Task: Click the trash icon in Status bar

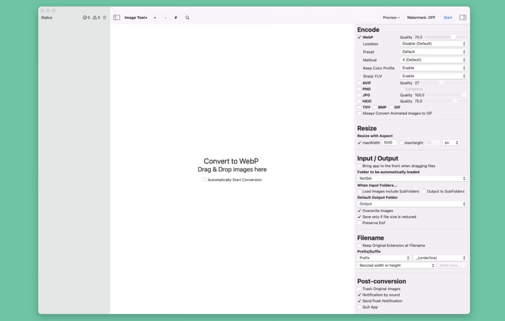Action: (x=104, y=18)
